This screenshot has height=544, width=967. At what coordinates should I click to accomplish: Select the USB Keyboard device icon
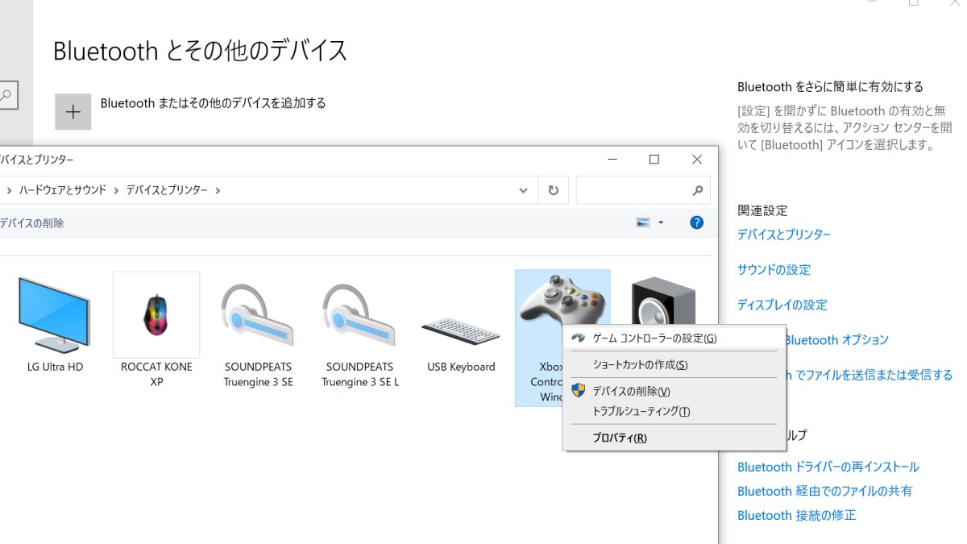(461, 332)
